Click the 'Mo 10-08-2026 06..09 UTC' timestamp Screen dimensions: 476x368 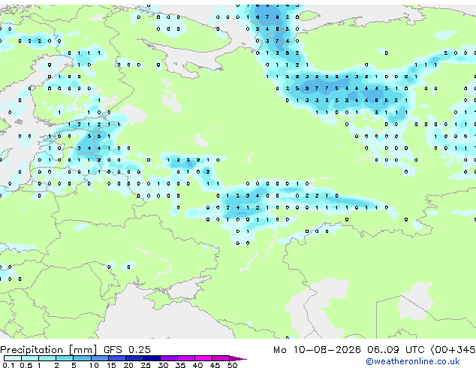click(349, 350)
